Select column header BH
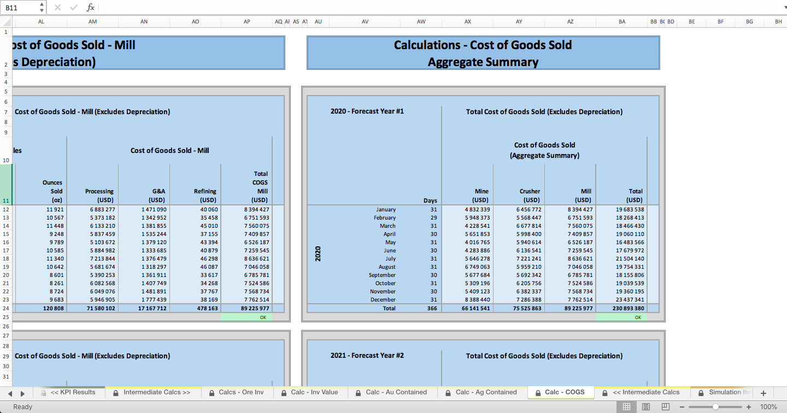 click(x=778, y=21)
